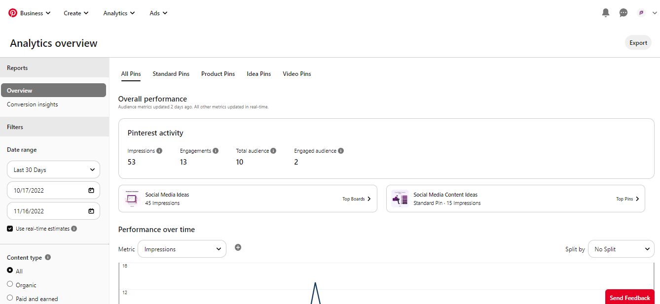660x304 pixels.
Task: Open Conversion insights report
Action: [x=33, y=104]
